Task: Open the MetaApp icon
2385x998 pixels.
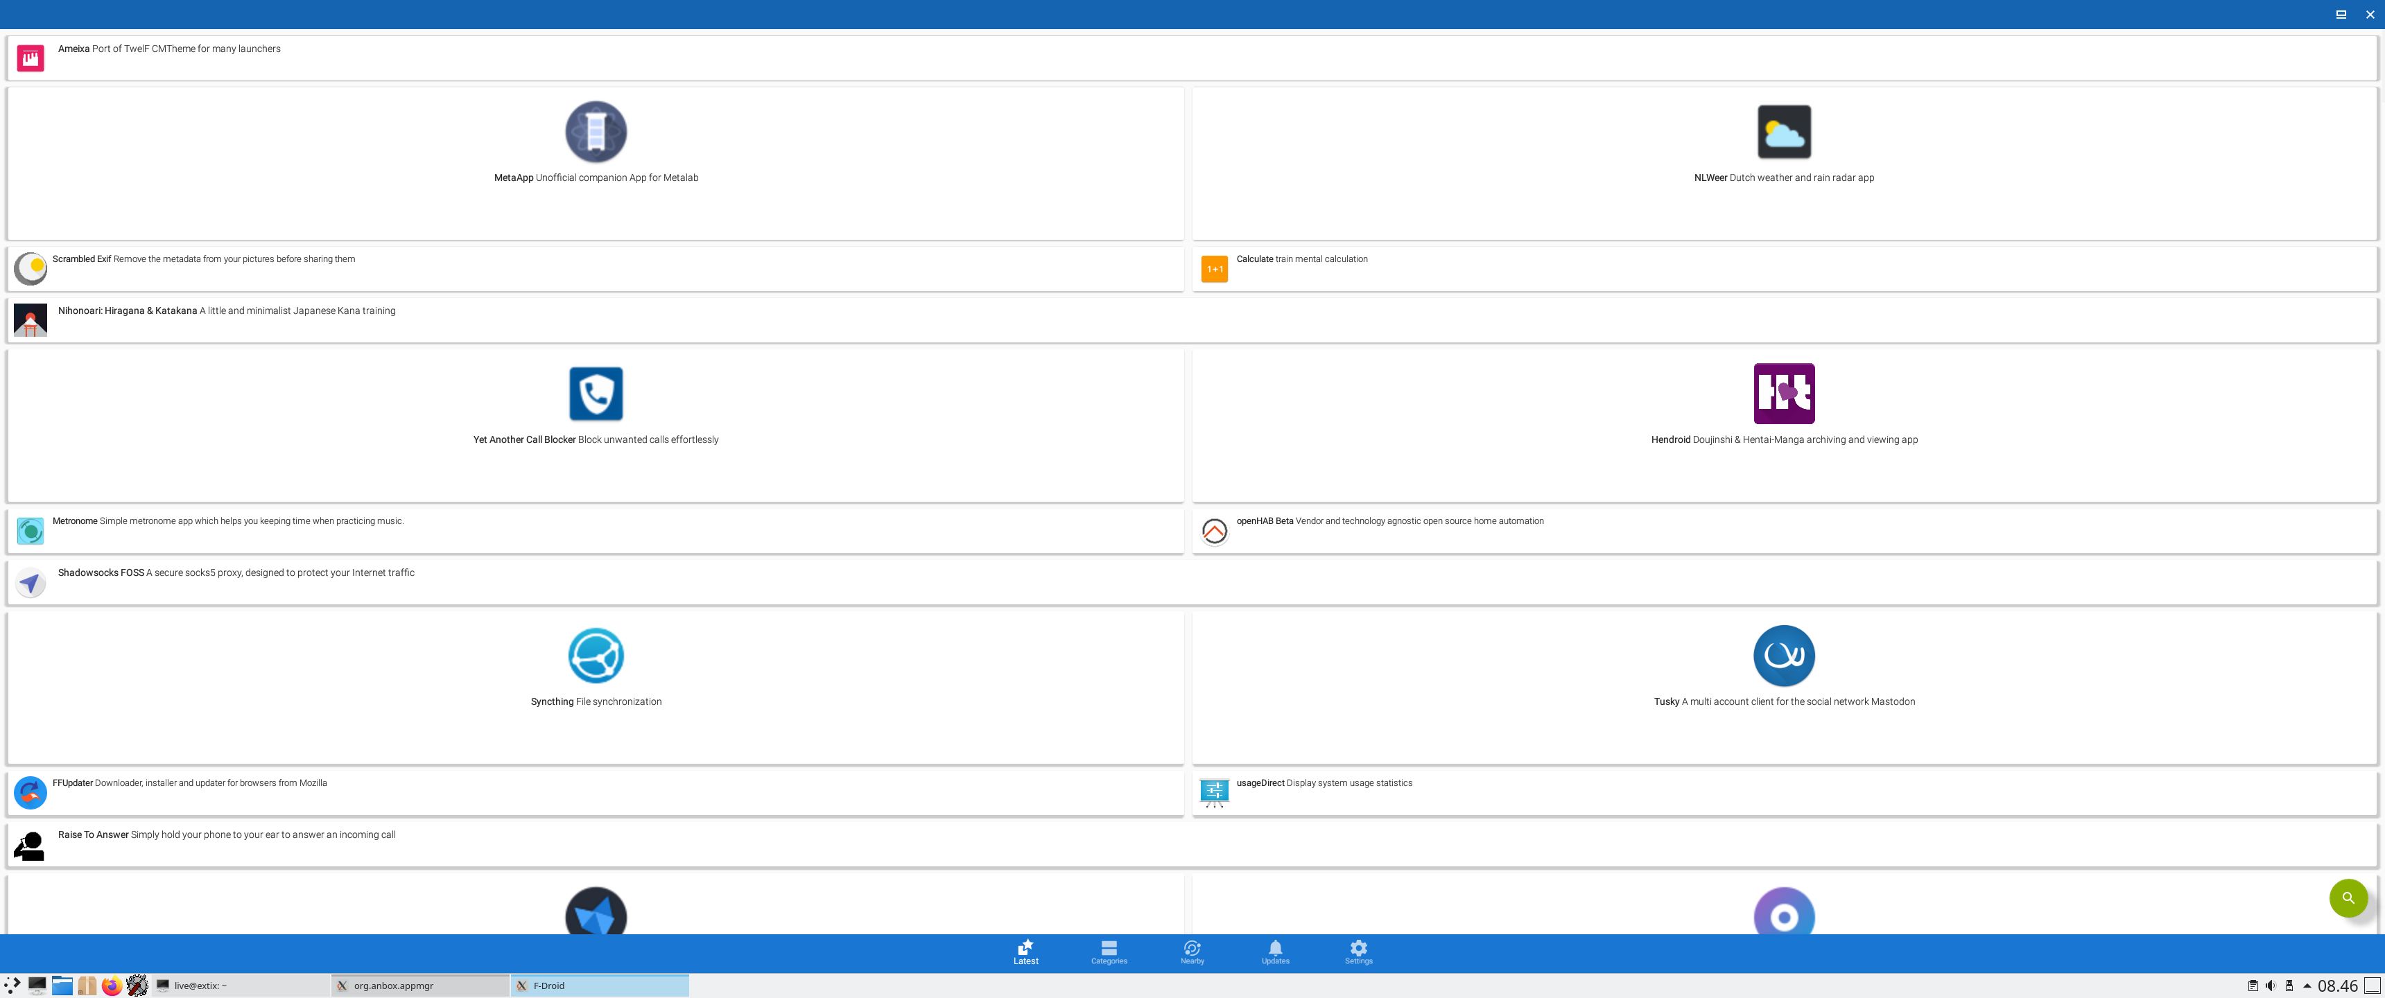Action: coord(596,132)
